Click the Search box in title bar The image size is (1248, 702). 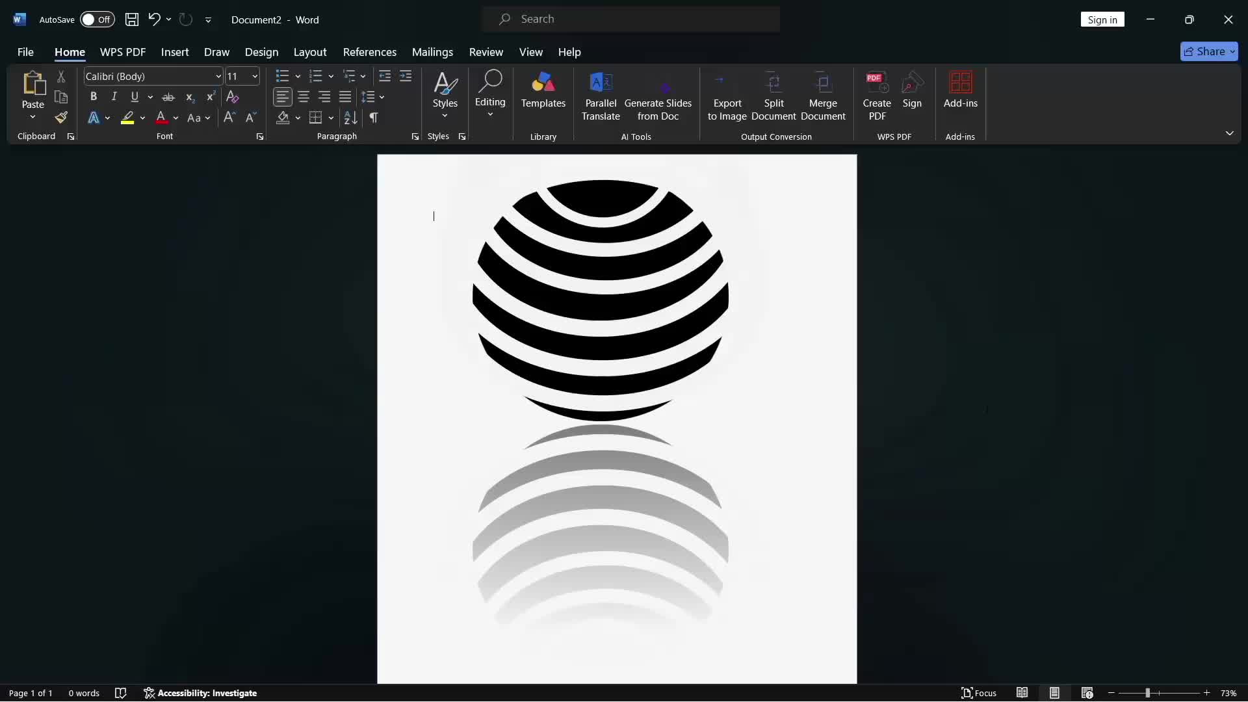[631, 19]
